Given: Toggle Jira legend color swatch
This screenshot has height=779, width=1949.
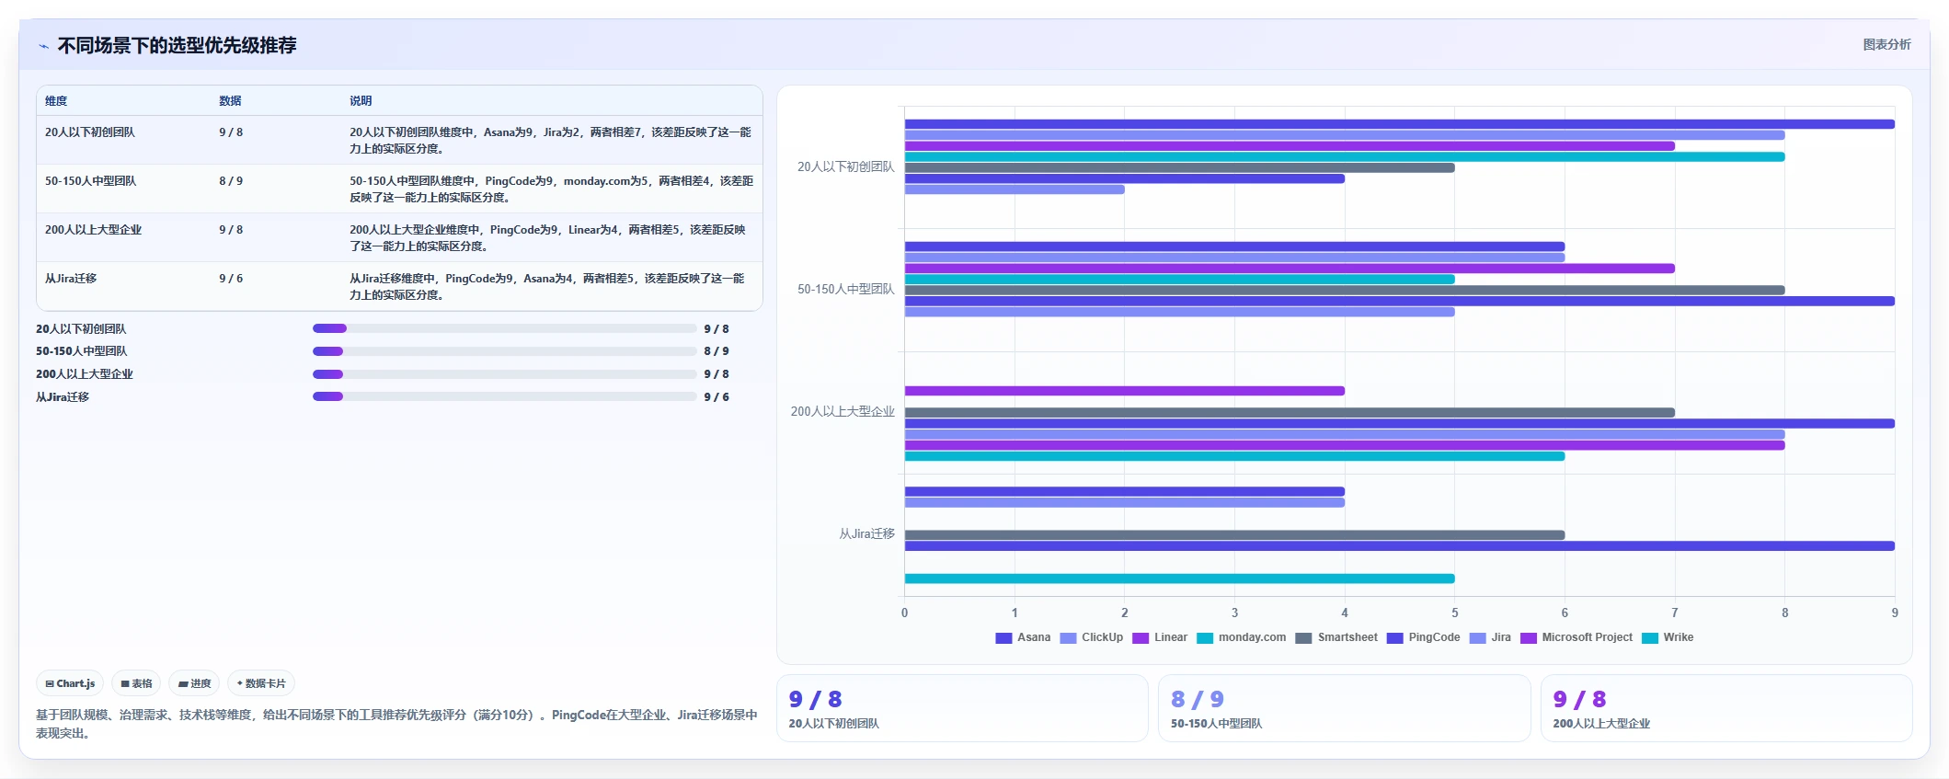Looking at the screenshot, I should point(1478,638).
